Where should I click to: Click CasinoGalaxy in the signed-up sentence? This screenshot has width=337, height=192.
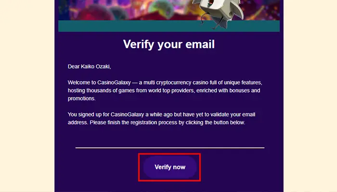click(x=127, y=114)
